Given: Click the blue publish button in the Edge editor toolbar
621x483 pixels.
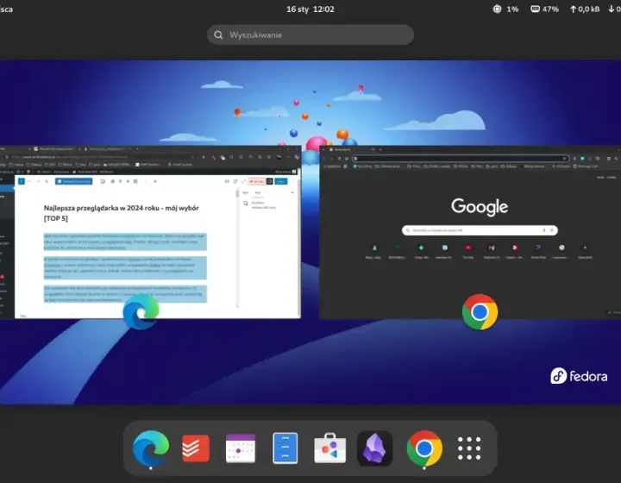Looking at the screenshot, I should [281, 181].
